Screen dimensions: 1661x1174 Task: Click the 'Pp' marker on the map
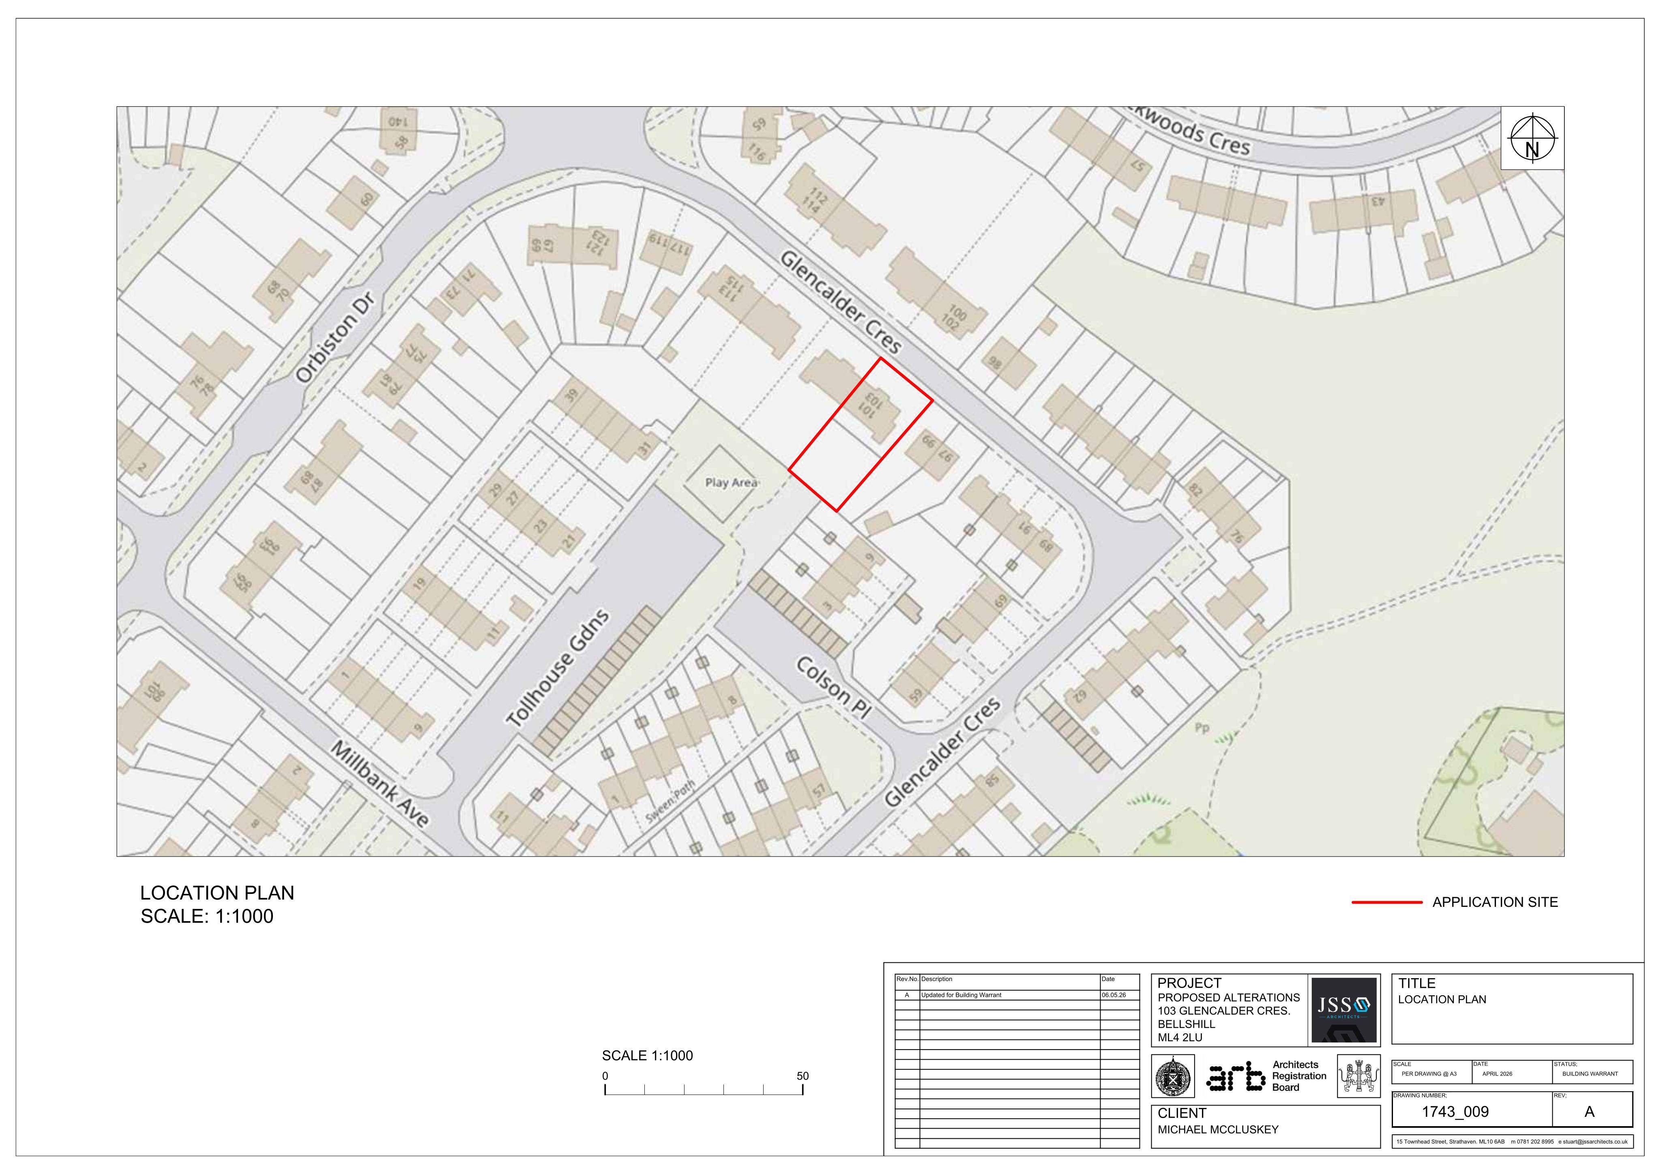(1202, 728)
